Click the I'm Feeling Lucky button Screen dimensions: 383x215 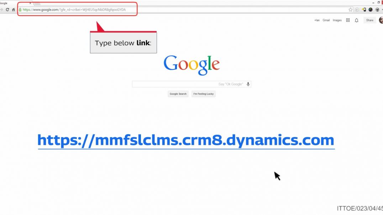point(204,94)
